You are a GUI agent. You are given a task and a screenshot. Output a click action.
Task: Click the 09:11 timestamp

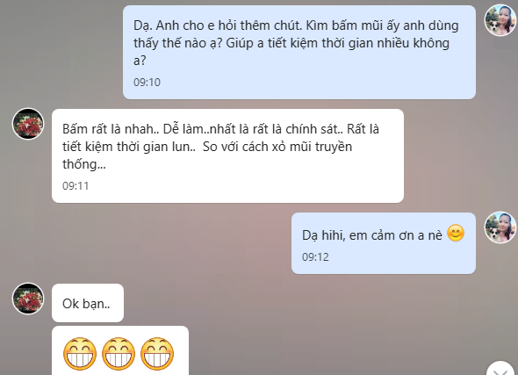76,186
